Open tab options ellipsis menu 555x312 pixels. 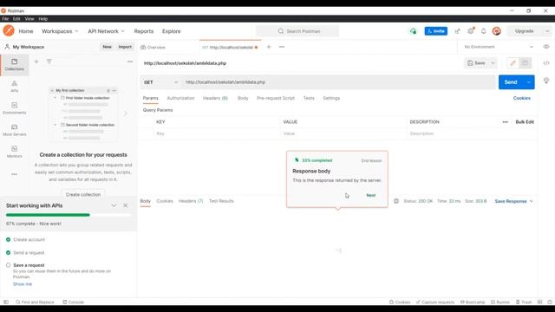click(282, 47)
